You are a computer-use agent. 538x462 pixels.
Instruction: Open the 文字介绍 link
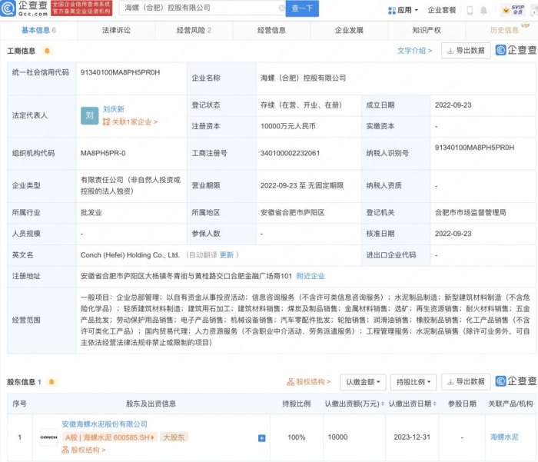point(415,51)
